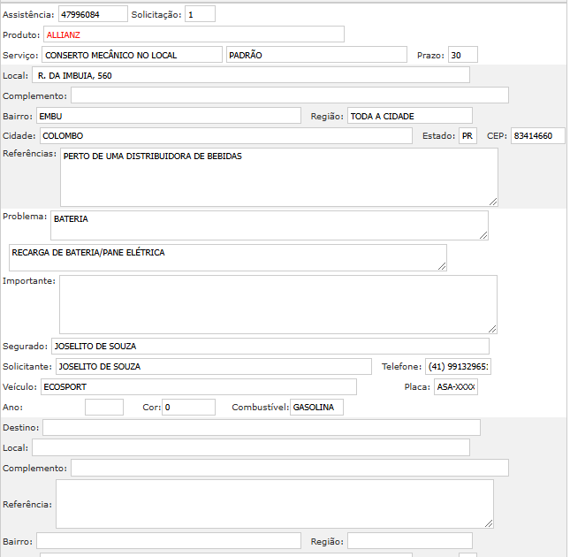This screenshot has width=570, height=557.
Task: Focus the RECARGA DE BATERIA description box
Action: [227, 257]
